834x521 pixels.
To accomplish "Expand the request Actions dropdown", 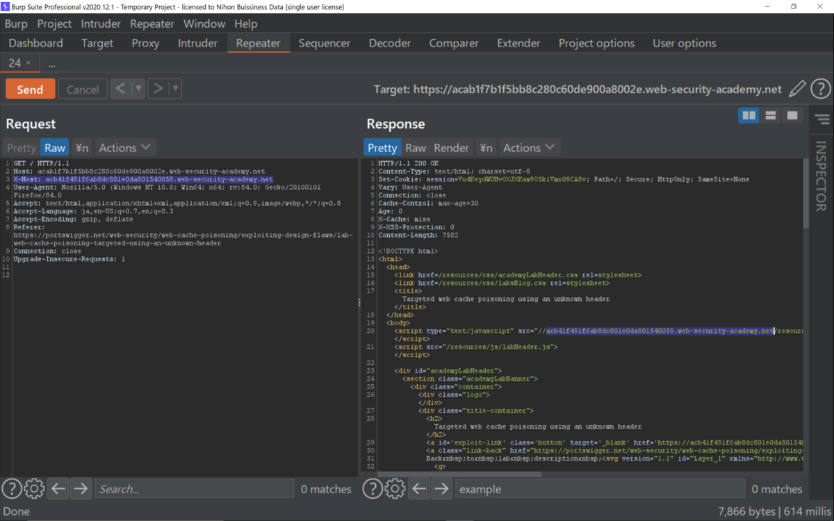I will (x=124, y=147).
